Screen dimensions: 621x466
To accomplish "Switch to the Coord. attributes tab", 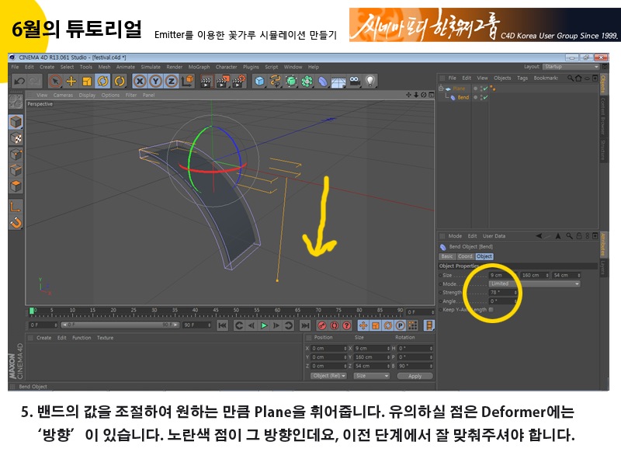I will coord(465,256).
